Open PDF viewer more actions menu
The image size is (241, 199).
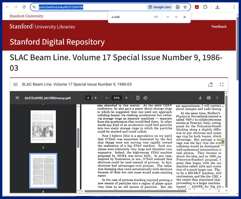(217, 98)
